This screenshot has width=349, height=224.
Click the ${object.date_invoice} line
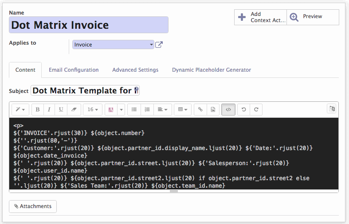coord(50,155)
